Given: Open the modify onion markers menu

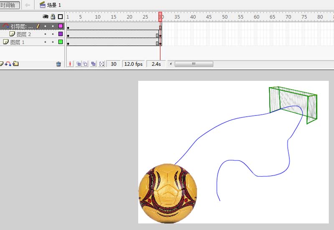Looking at the screenshot, I should (102, 64).
